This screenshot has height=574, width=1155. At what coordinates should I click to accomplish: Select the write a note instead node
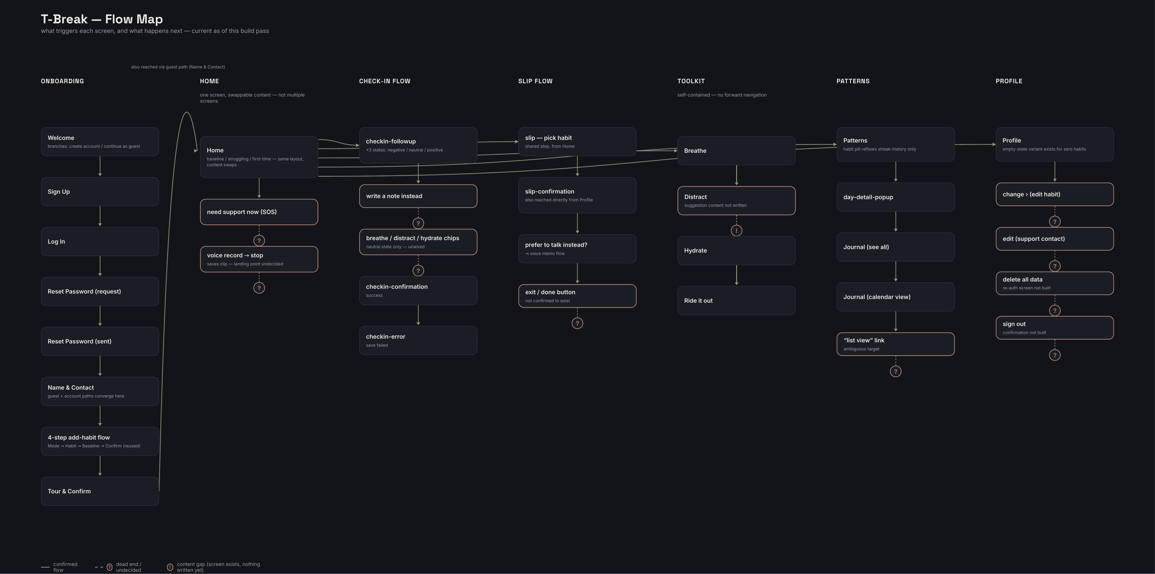point(418,196)
